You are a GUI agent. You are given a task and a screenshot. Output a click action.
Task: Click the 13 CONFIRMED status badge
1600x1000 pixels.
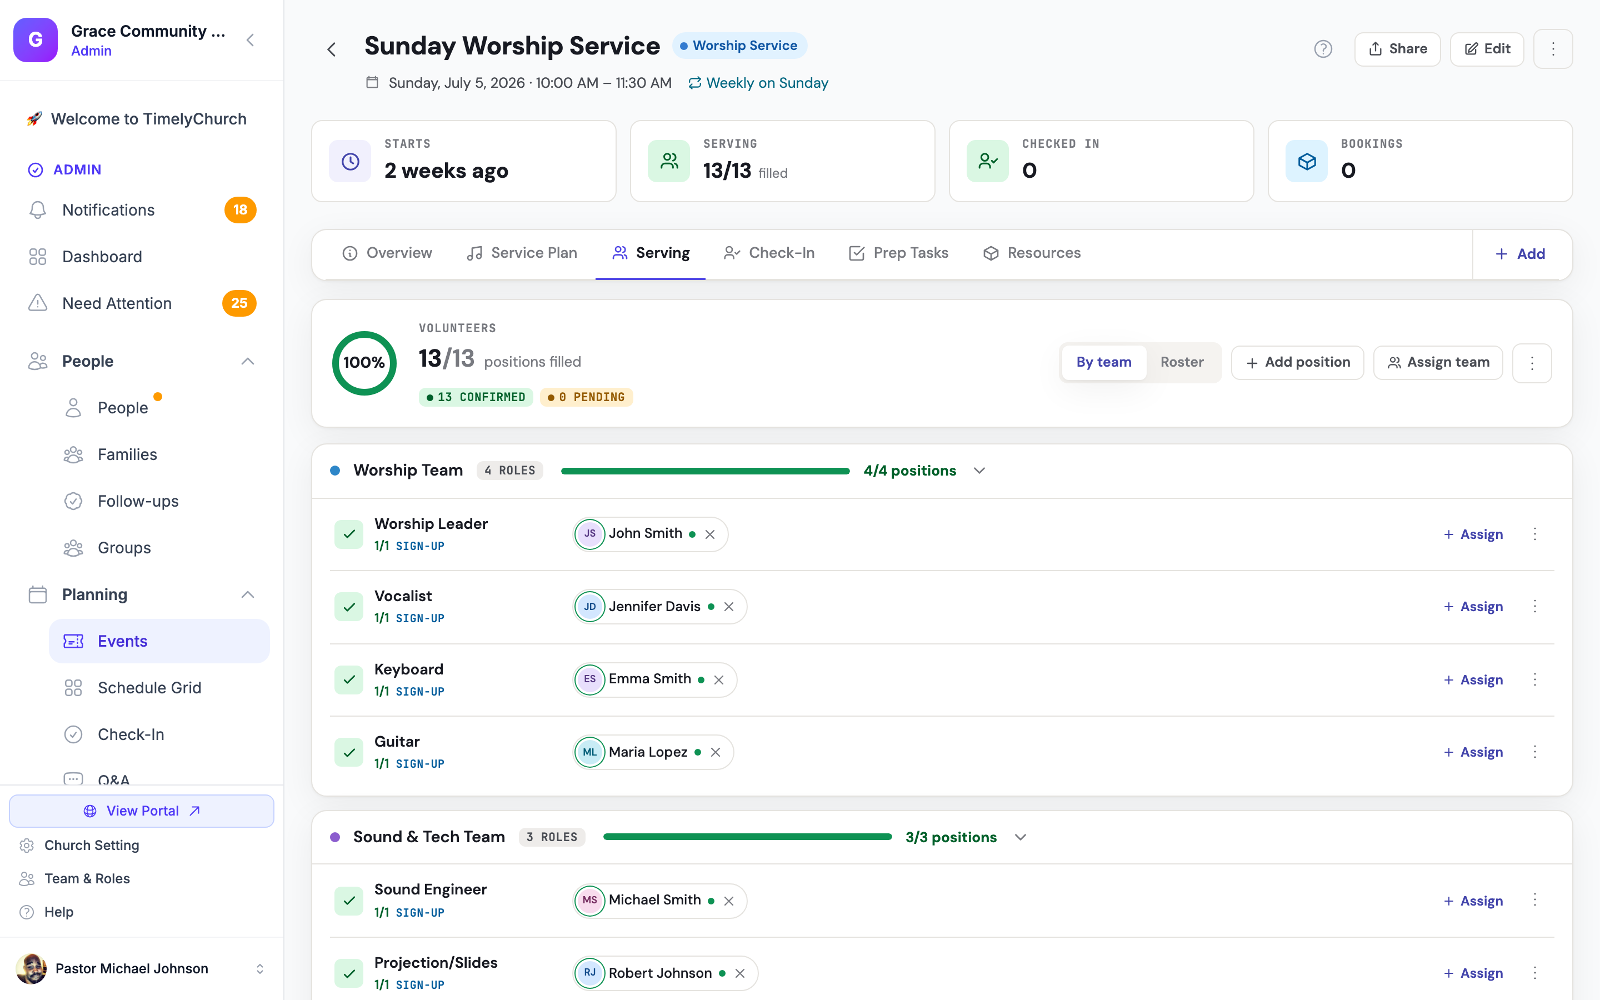click(476, 397)
